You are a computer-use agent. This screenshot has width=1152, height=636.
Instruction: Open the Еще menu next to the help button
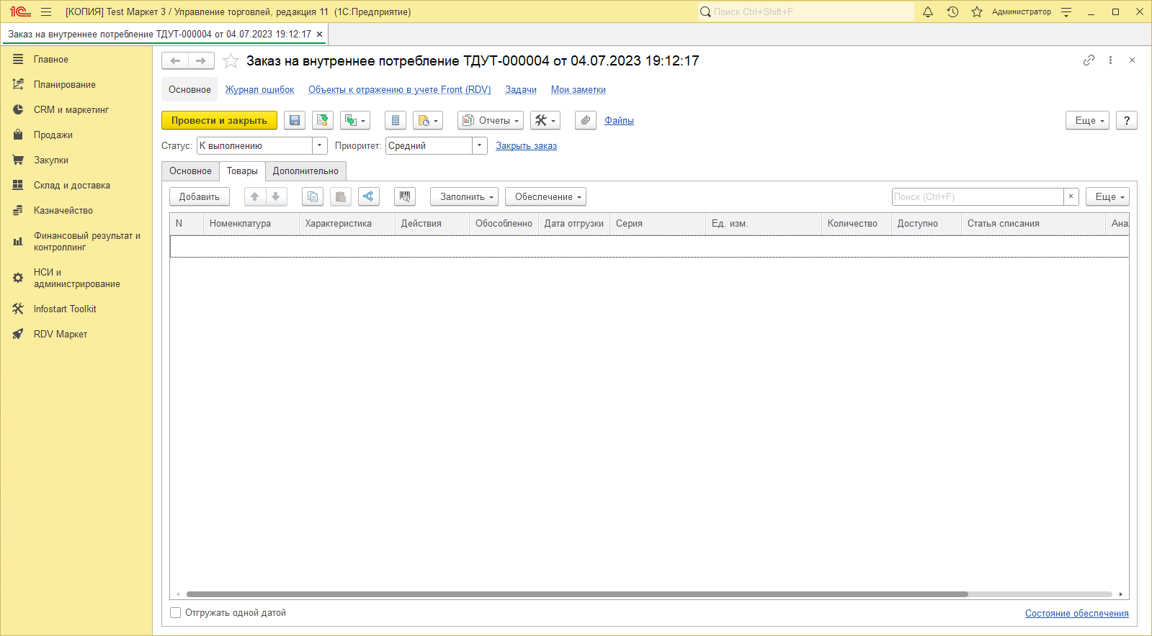[x=1087, y=120]
